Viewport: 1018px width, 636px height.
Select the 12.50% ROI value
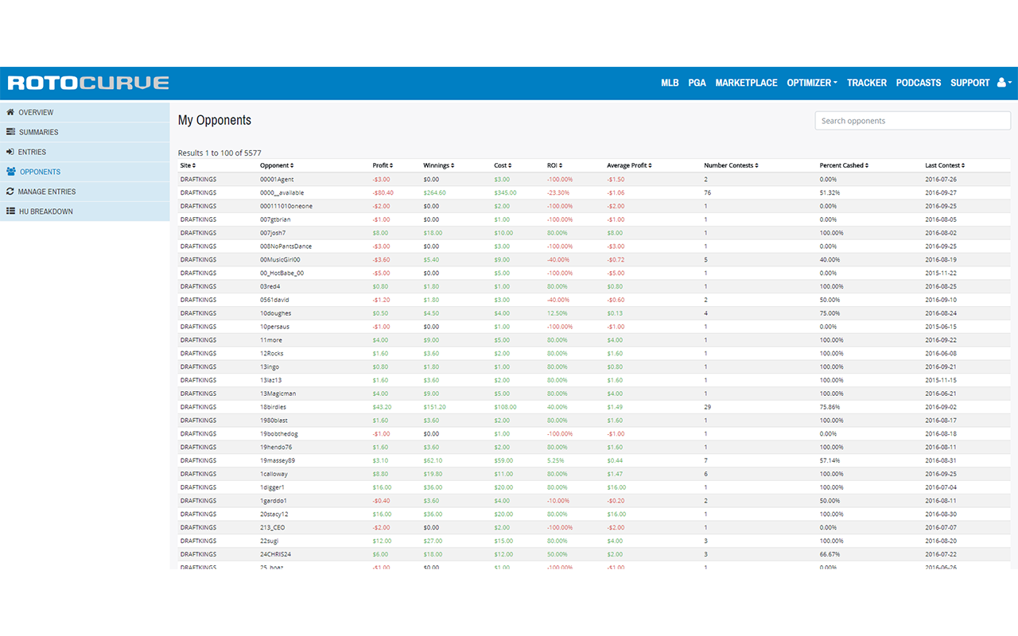pyautogui.click(x=558, y=314)
